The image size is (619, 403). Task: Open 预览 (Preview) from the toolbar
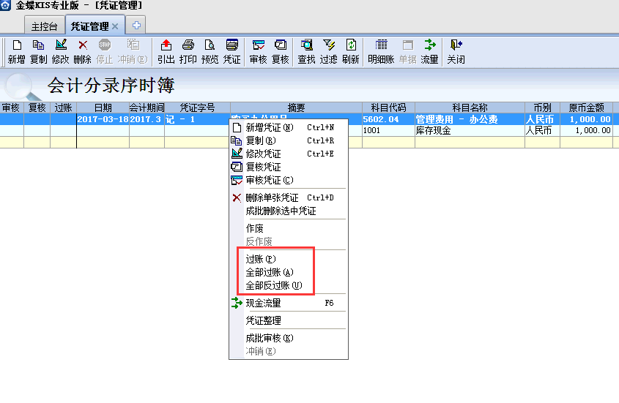(x=210, y=50)
